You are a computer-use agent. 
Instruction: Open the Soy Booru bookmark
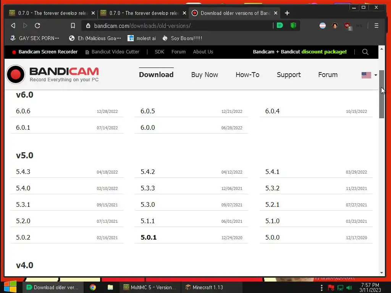[x=182, y=38]
